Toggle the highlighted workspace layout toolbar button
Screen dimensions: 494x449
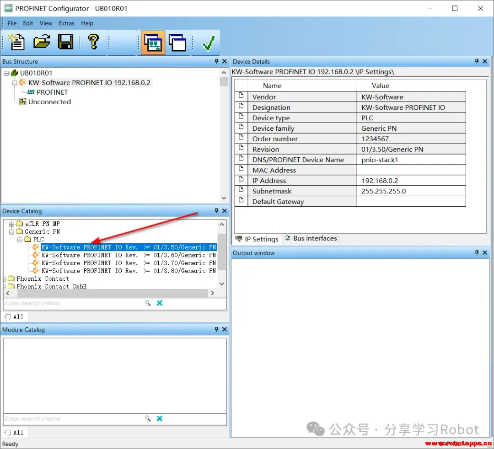coord(153,43)
